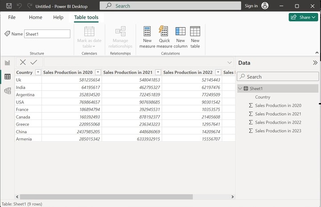Create a New table

coord(195,32)
